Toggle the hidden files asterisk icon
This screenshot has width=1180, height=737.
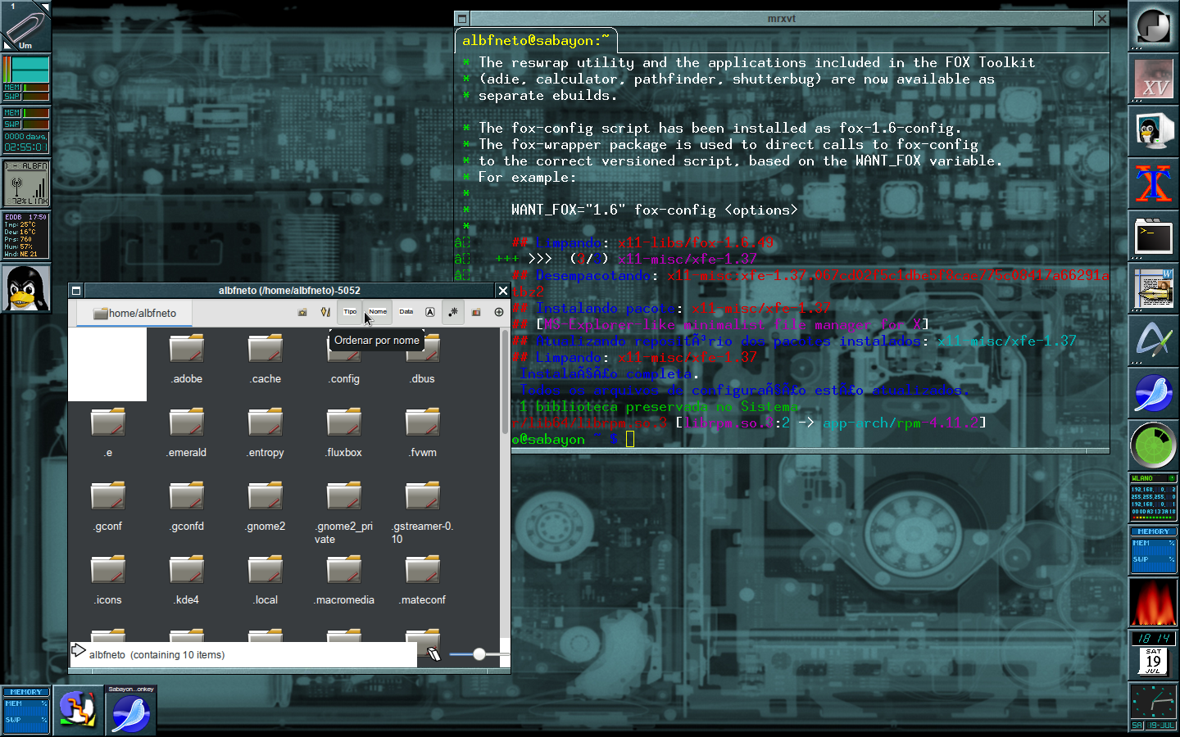pos(453,312)
